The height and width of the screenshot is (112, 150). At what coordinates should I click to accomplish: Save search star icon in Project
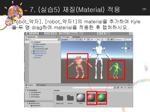pyautogui.click(x=125, y=88)
